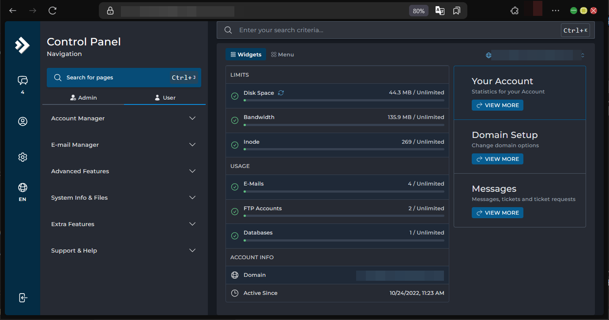This screenshot has width=609, height=320.
Task: Click the 80% zoom level indicator
Action: tap(418, 11)
